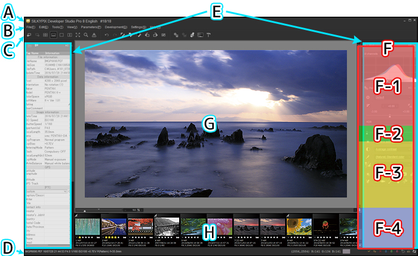The image size is (418, 256).
Task: Click the open file icon in toolbar
Action: click(x=29, y=36)
